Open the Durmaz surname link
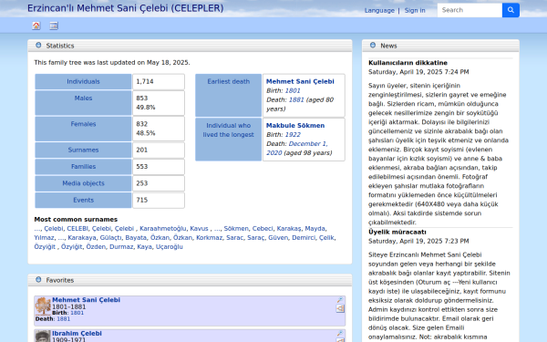The image size is (547, 342). 121,247
